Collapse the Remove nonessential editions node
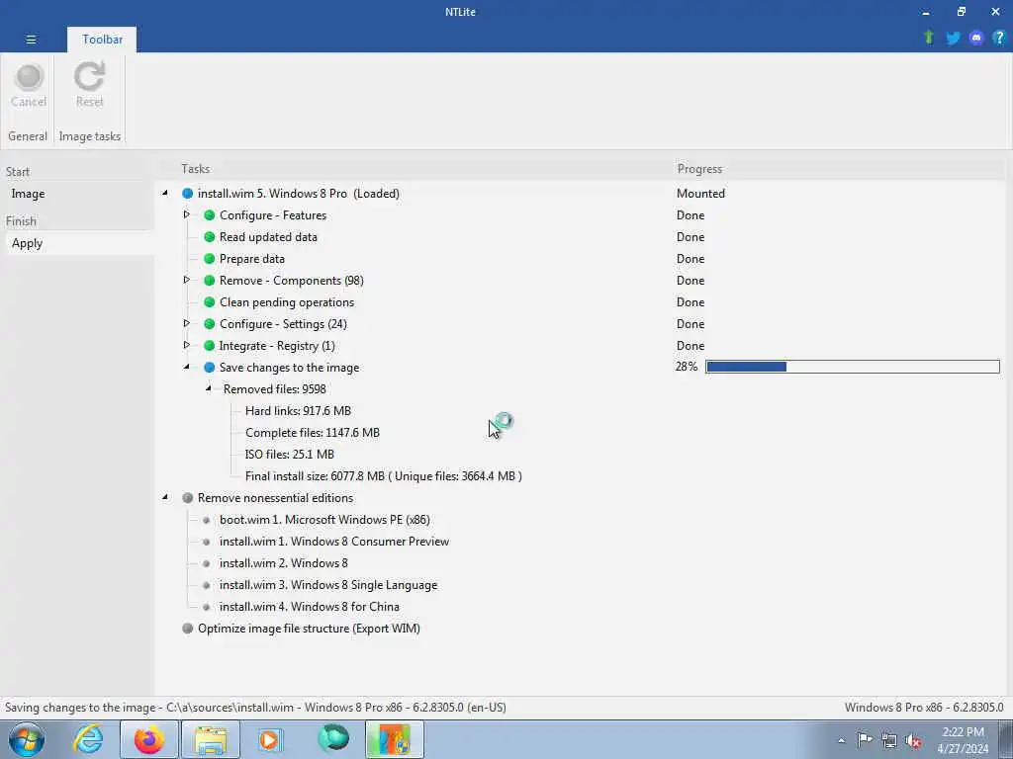This screenshot has width=1013, height=759. point(165,497)
